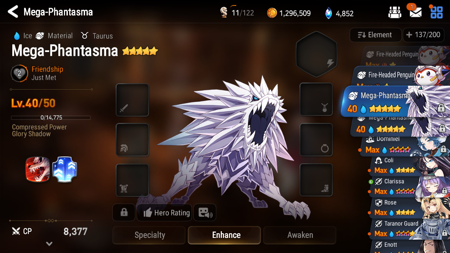Tap the empty weapon equipment slot
The image size is (450, 253).
132,100
